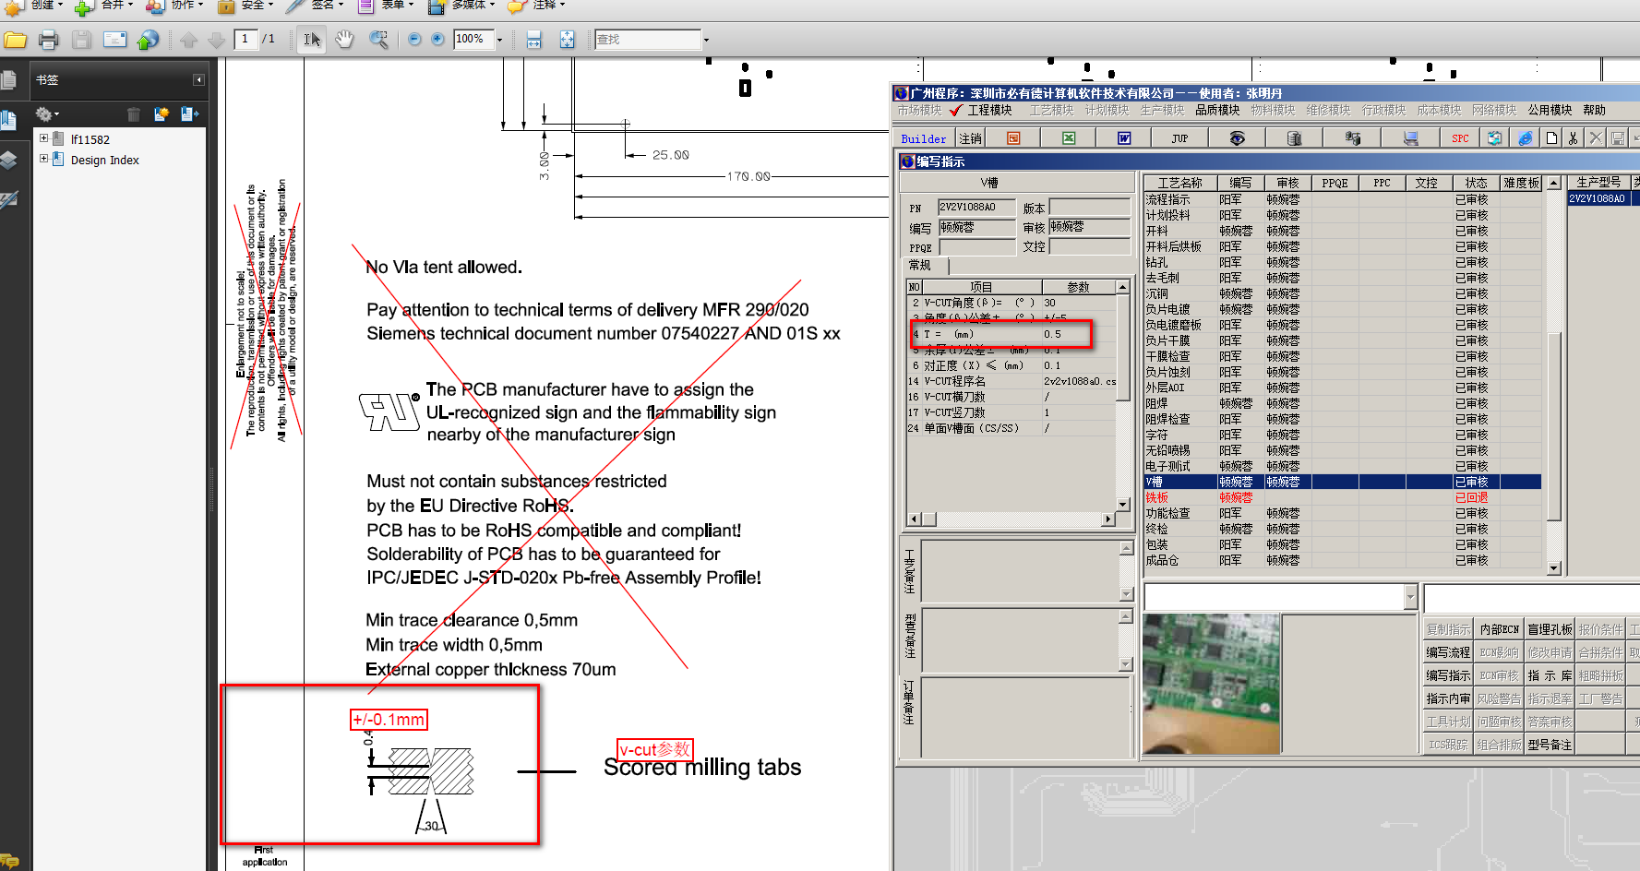Activate the Hand pan tool
Screen dimensions: 1640x871
tap(344, 40)
